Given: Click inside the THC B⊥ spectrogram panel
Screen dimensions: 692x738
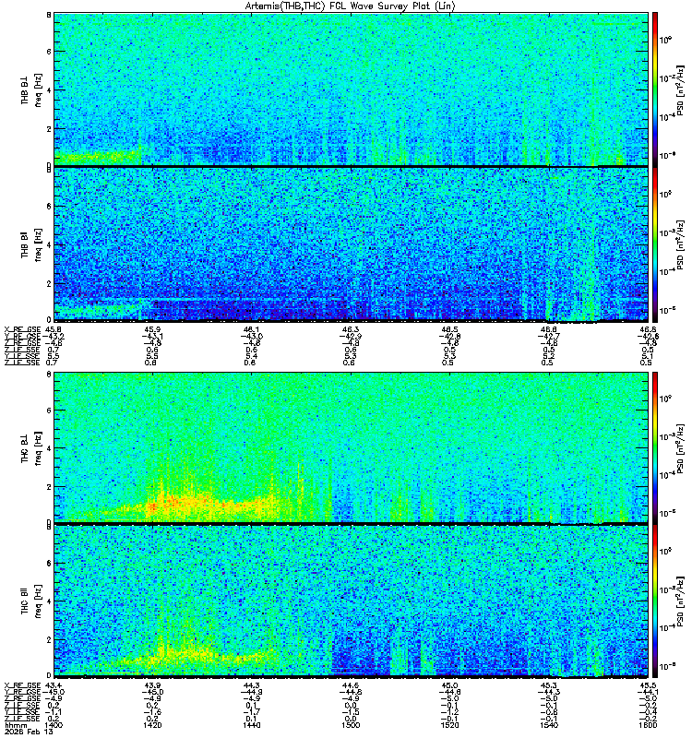Looking at the screenshot, I should click(351, 447).
